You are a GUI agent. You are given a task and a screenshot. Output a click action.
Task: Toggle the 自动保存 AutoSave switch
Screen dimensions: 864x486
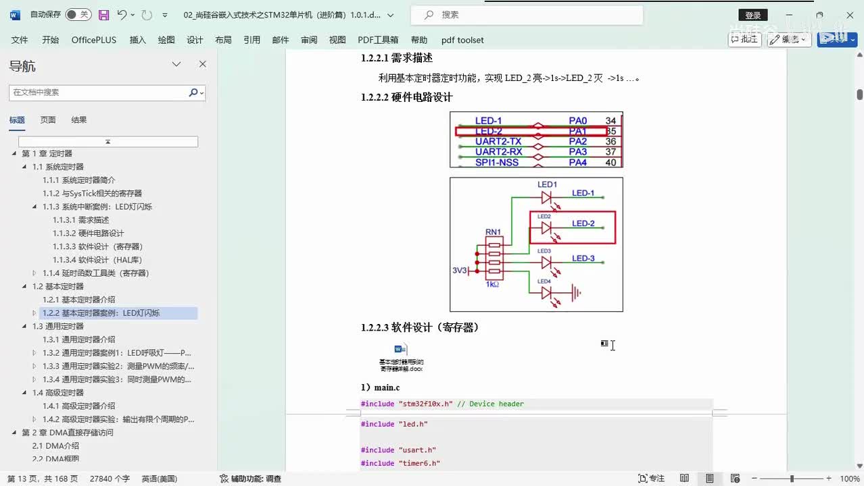tap(78, 14)
